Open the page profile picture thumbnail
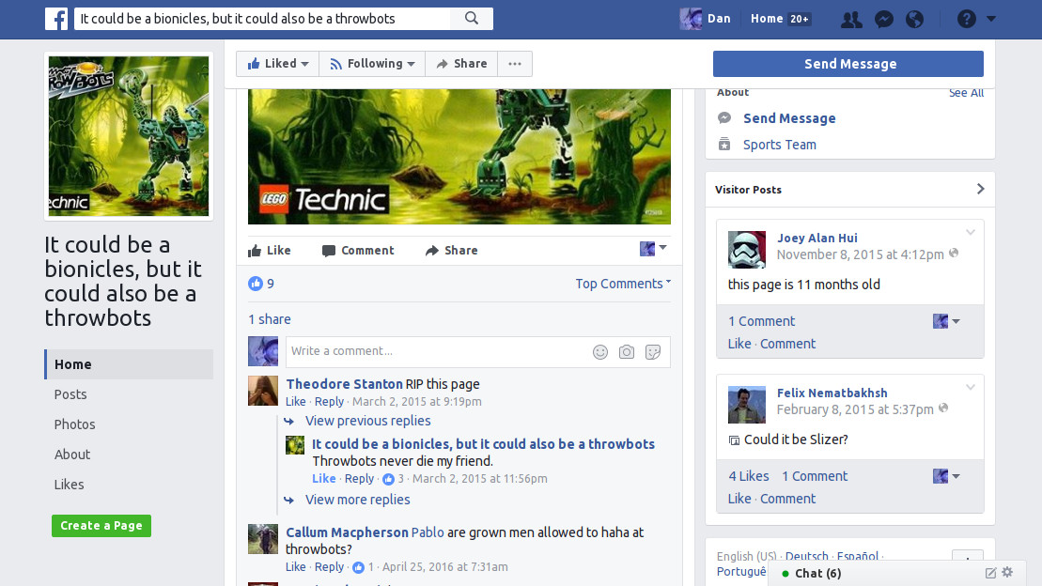Viewport: 1042px width, 586px height. [x=129, y=136]
